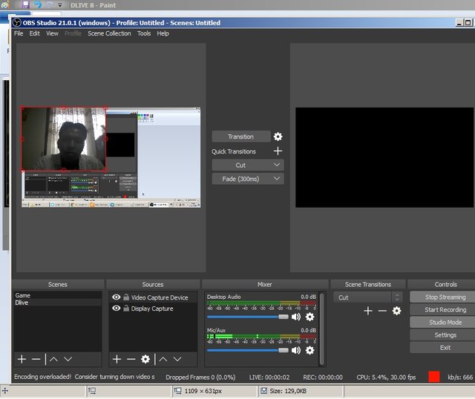Click CPU usage status text

click(x=386, y=377)
